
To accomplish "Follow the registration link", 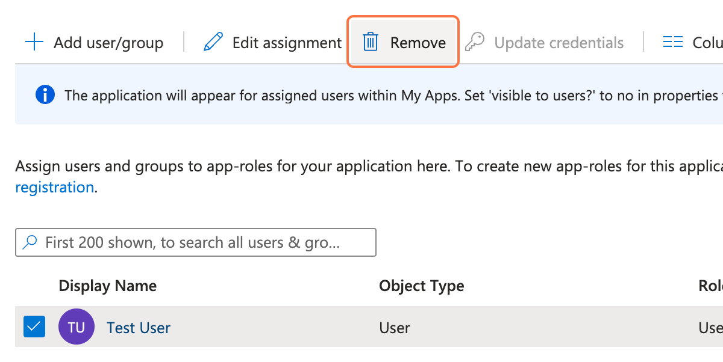I will click(54, 187).
